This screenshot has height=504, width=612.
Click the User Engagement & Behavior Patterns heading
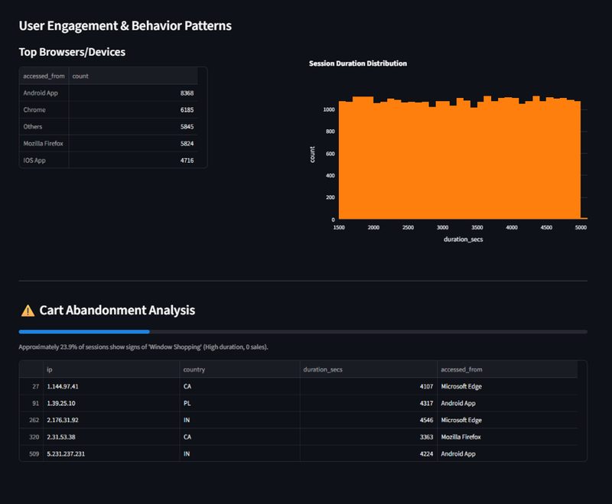pyautogui.click(x=125, y=26)
